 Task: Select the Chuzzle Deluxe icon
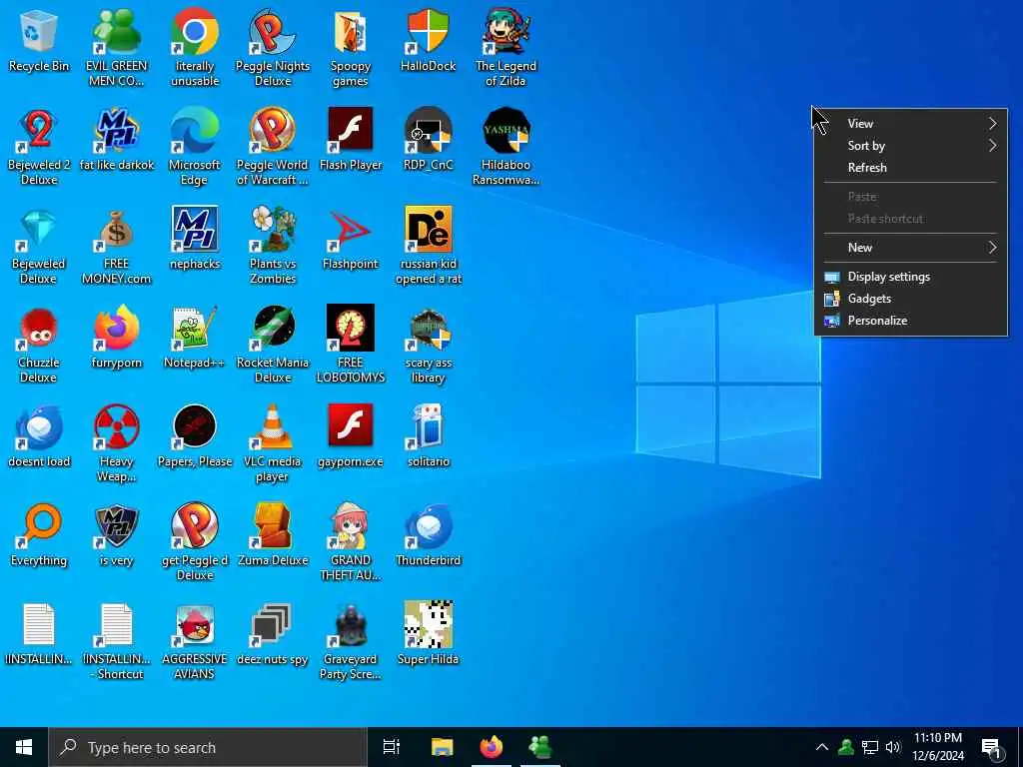point(39,328)
